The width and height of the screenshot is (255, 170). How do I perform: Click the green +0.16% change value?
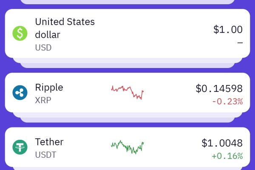pyautogui.click(x=227, y=156)
